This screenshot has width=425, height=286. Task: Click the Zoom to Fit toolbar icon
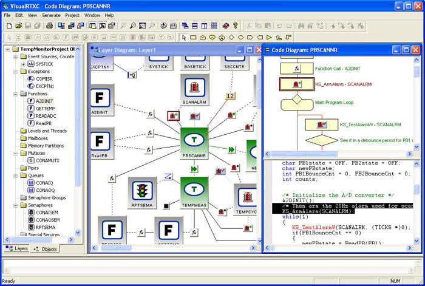click(x=142, y=26)
